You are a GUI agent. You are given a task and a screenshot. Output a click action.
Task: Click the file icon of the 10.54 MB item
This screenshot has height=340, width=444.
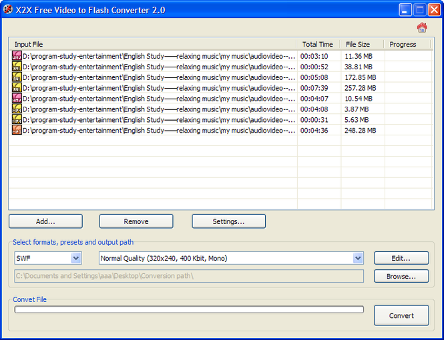click(x=17, y=99)
